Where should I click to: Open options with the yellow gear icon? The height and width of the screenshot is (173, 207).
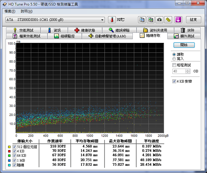pyautogui.click(x=168, y=20)
